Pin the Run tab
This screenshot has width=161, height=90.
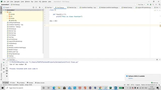[4, 72]
